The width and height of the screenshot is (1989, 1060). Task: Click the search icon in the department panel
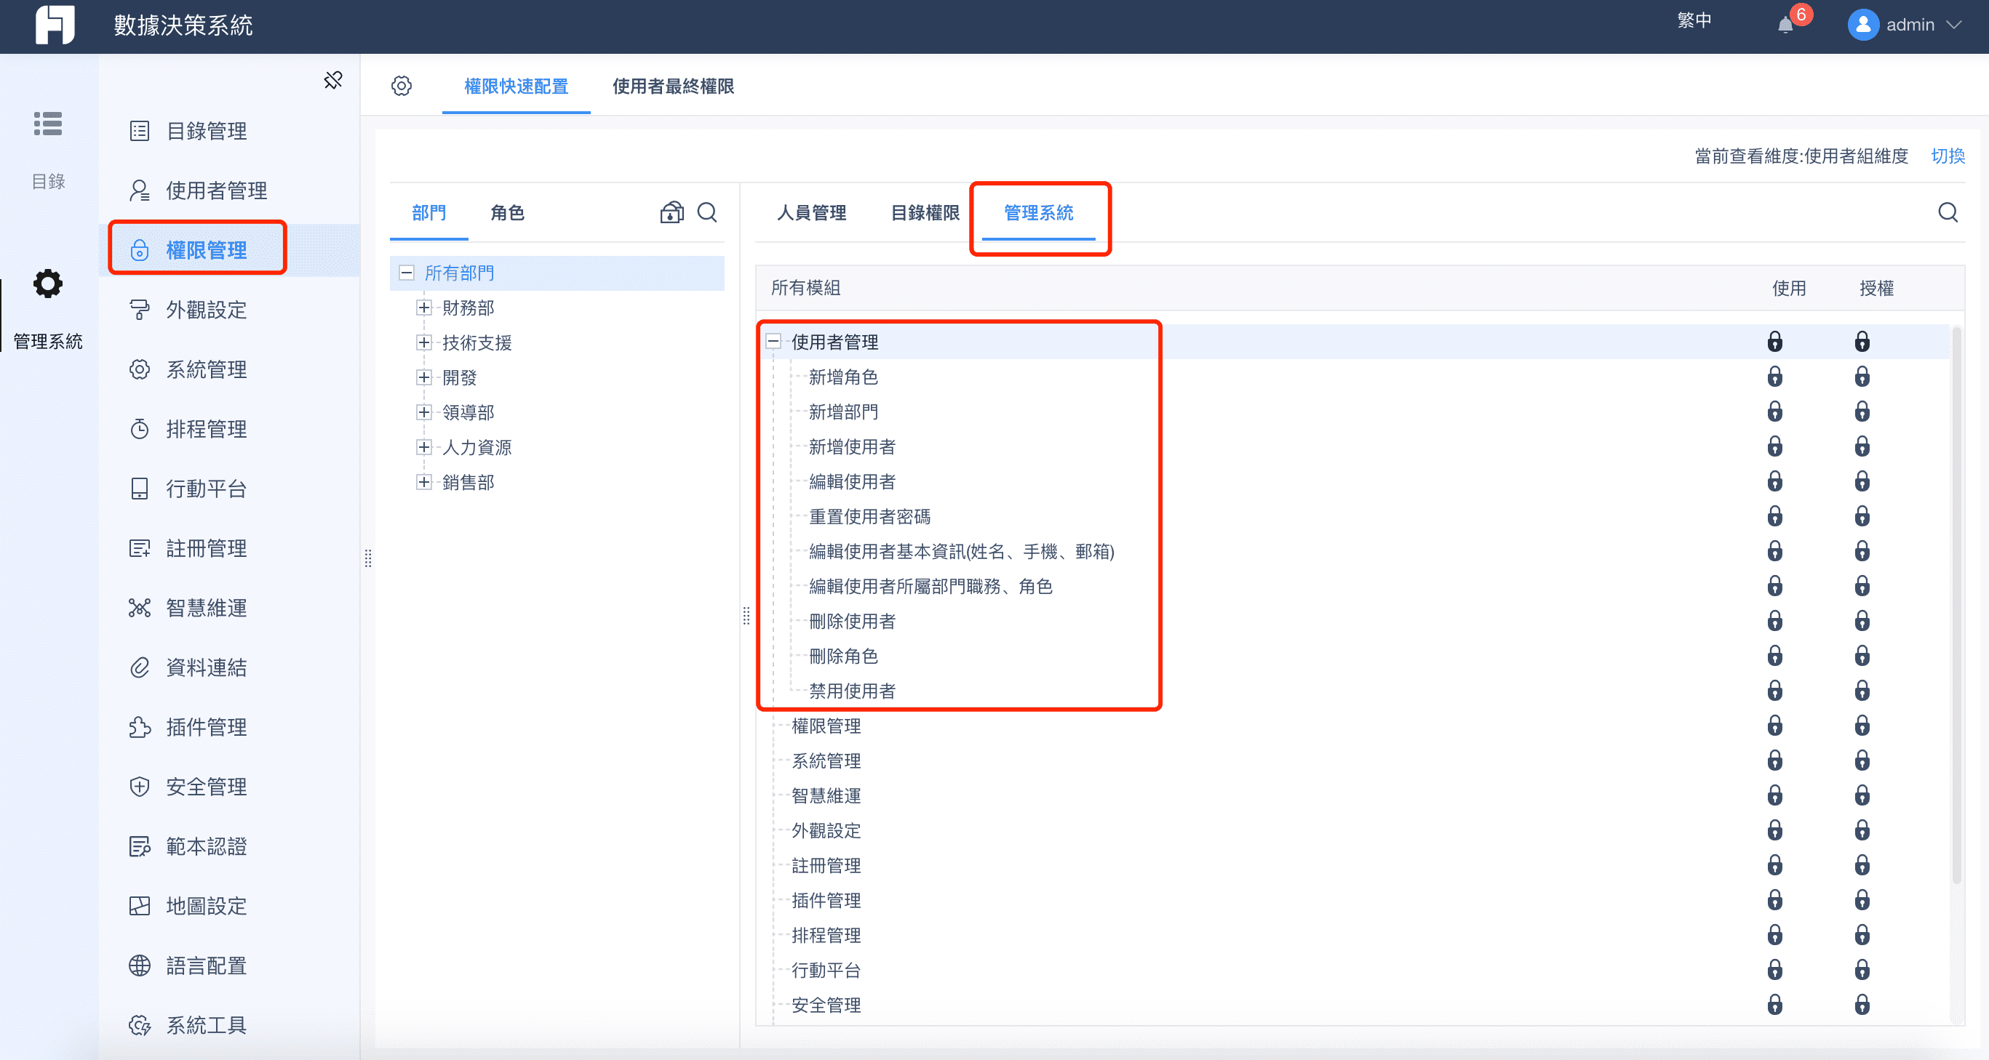pos(707,212)
